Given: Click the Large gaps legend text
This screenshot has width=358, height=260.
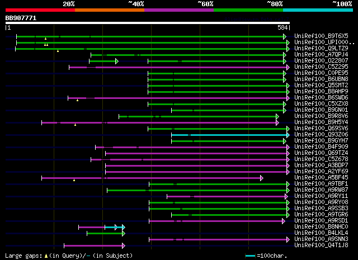Looking at the screenshot, I should pos(69,256).
